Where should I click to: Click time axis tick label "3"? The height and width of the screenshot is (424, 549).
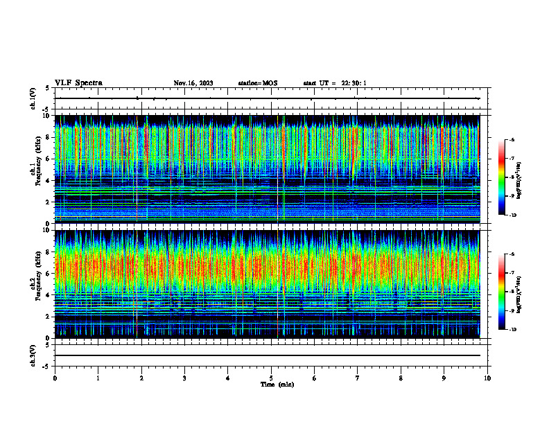pyautogui.click(x=184, y=378)
